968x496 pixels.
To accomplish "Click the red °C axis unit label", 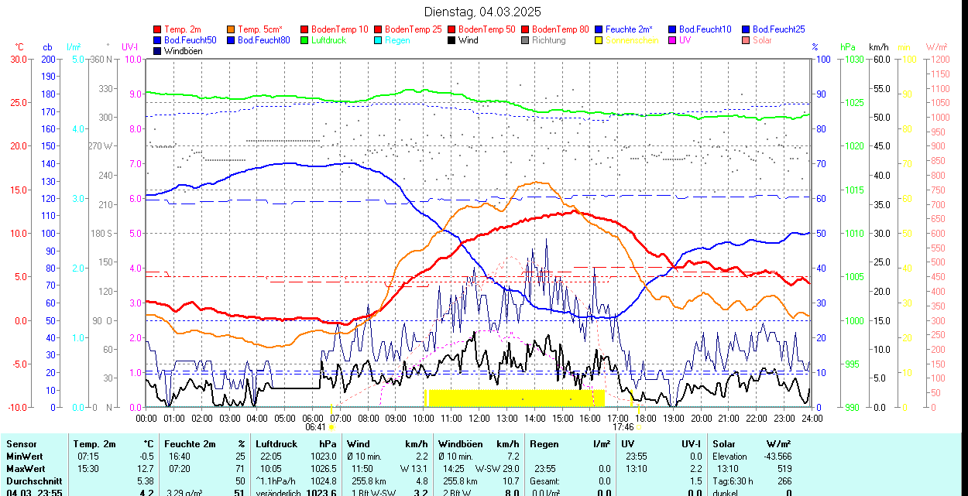I will (19, 47).
